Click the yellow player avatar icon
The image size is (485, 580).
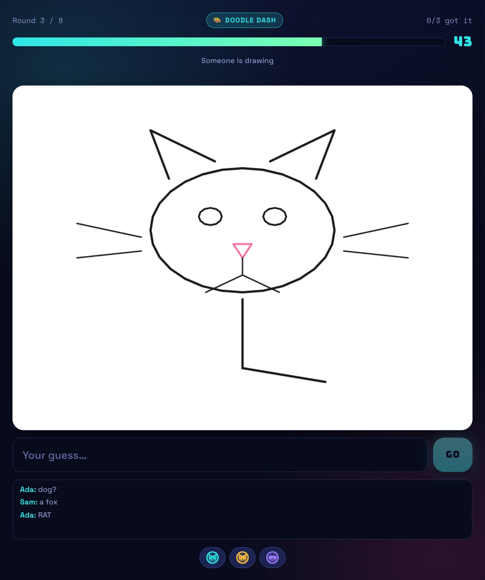click(242, 558)
